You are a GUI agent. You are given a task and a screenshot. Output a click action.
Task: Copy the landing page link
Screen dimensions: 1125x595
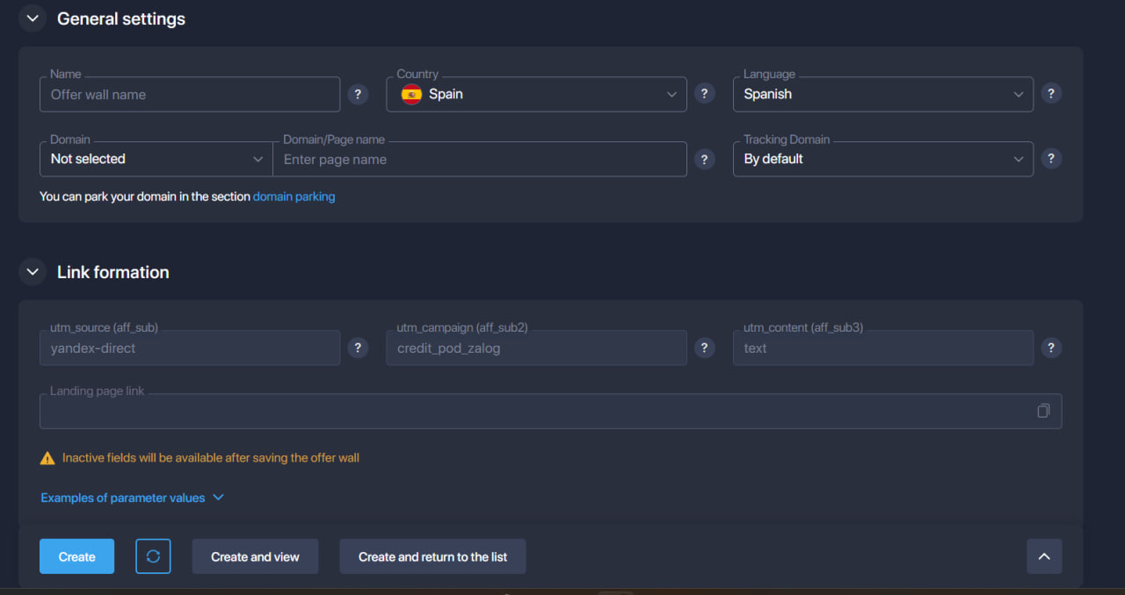[1043, 411]
